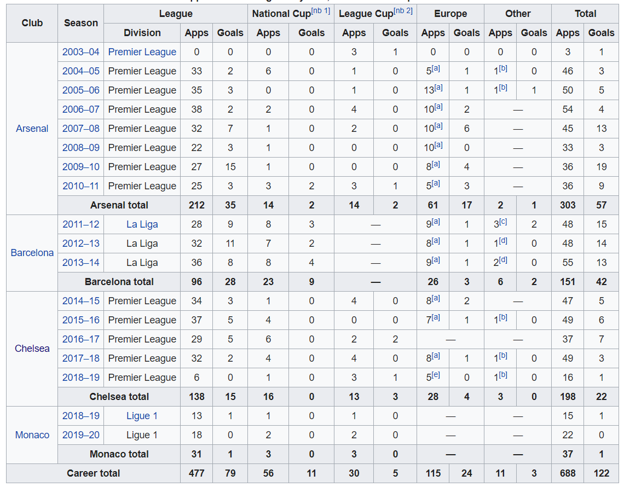
Task: Open the Ligue 1 link in Monaco 2018–19 row
Action: pyautogui.click(x=142, y=416)
